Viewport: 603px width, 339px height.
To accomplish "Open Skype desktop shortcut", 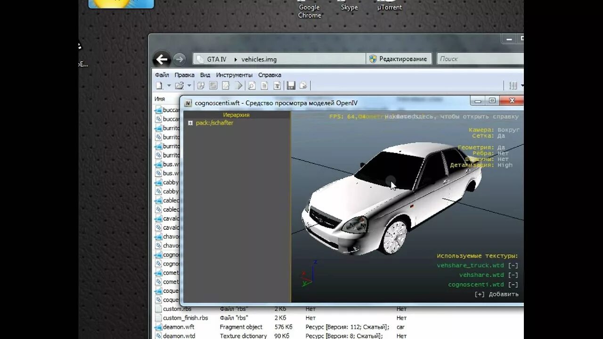I will 349,6.
